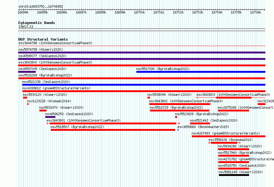Select the nsv5518507 ByrskaBishop2022 red bar
Viewport: 274px width, 187px height.
[113, 130]
